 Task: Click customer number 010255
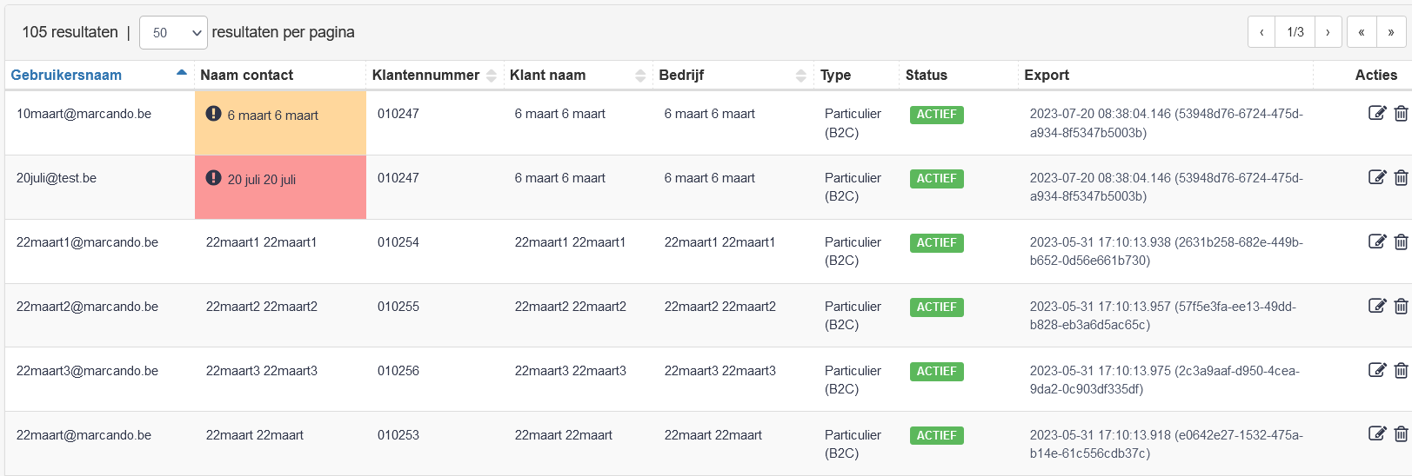point(398,307)
